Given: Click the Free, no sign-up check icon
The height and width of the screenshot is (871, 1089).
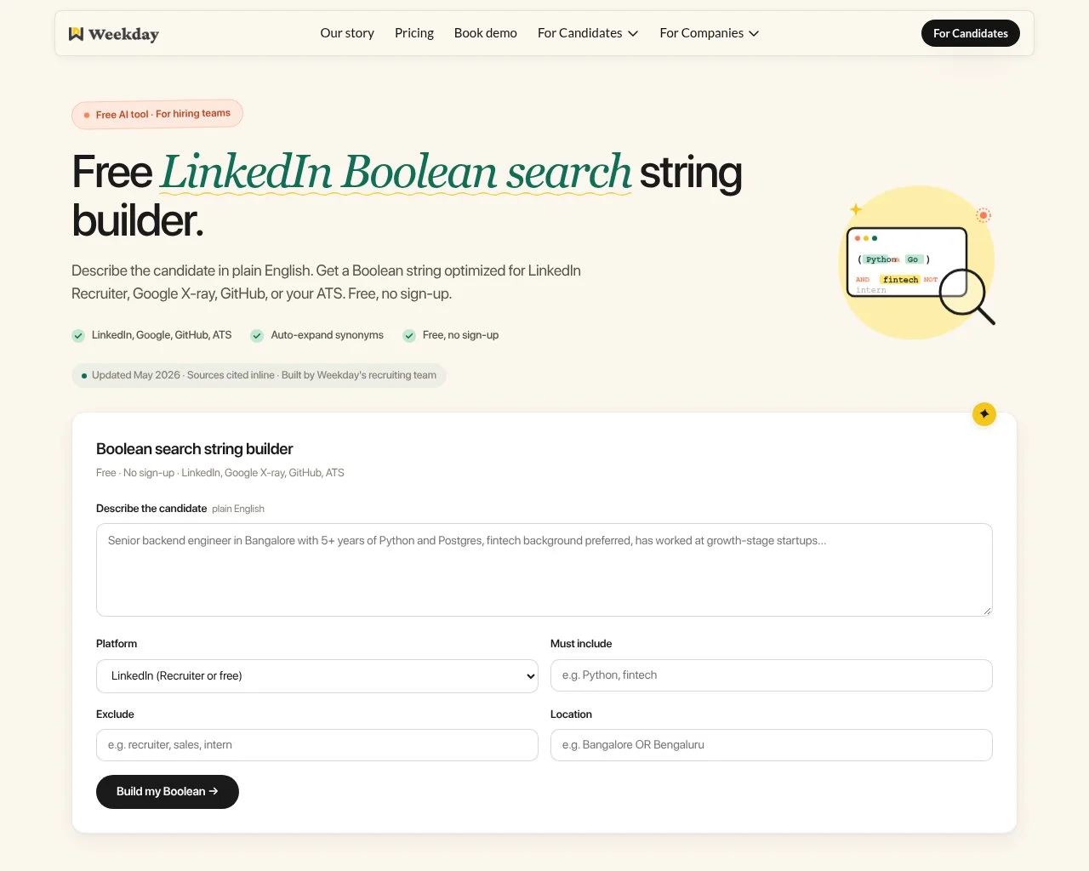Looking at the screenshot, I should 409,335.
